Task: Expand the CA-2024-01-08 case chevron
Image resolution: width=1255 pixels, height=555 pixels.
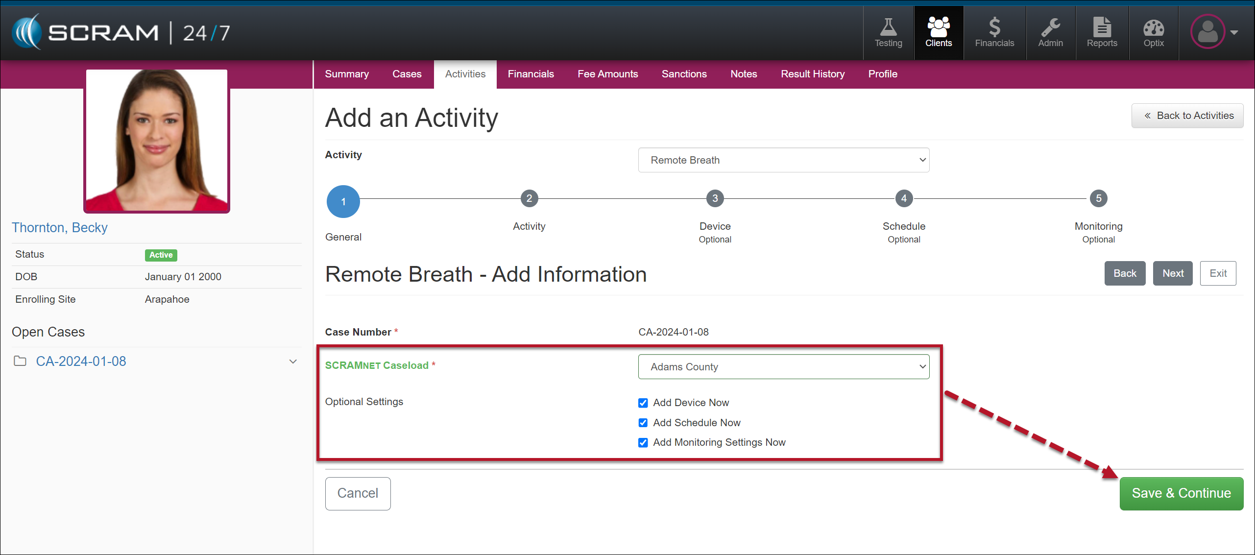Action: (x=293, y=362)
